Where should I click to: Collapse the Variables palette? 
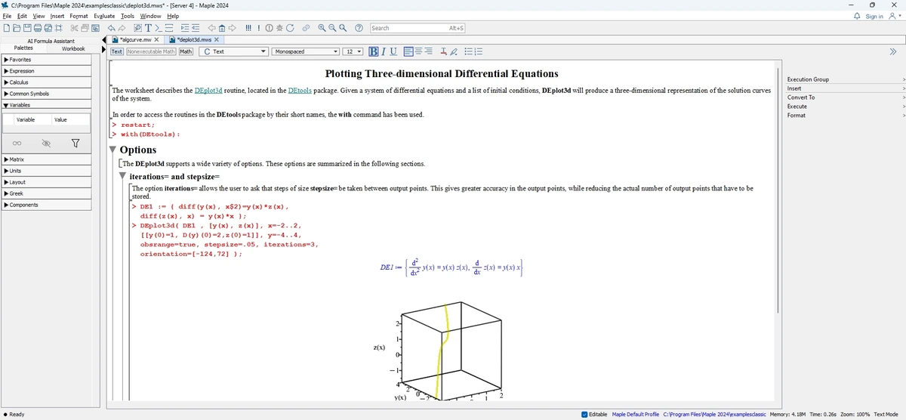pos(46,105)
